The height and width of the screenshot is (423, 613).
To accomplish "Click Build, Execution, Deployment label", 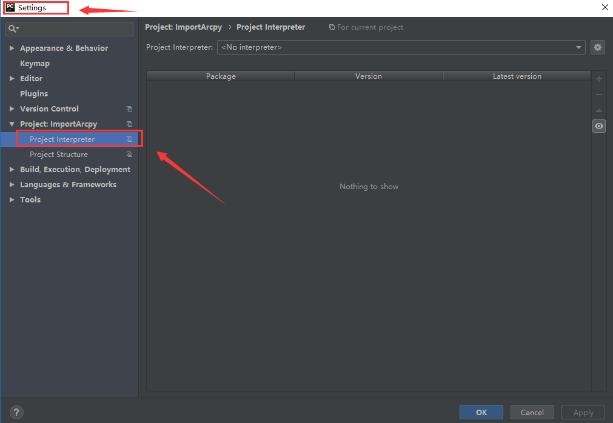I will coord(75,169).
